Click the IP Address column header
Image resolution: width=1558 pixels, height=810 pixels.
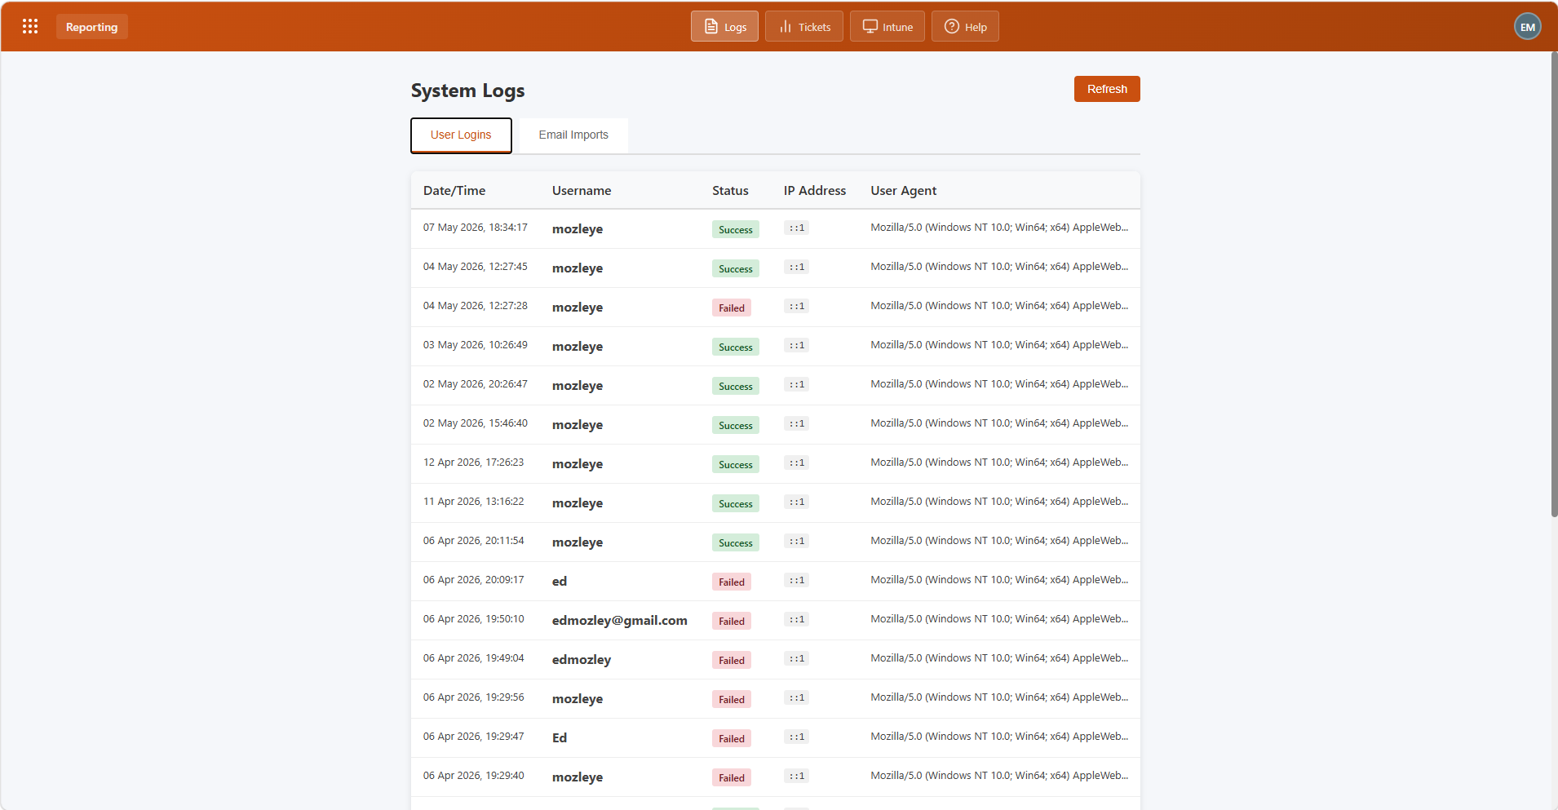pos(815,191)
